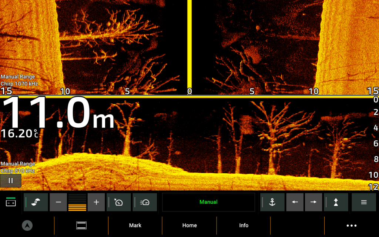
Task: Toggle the dial-with-dot speed control icon
Action: (x=119, y=202)
